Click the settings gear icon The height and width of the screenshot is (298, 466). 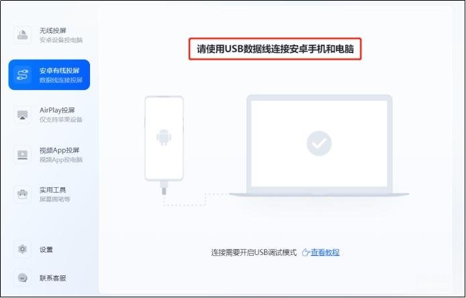tap(23, 249)
